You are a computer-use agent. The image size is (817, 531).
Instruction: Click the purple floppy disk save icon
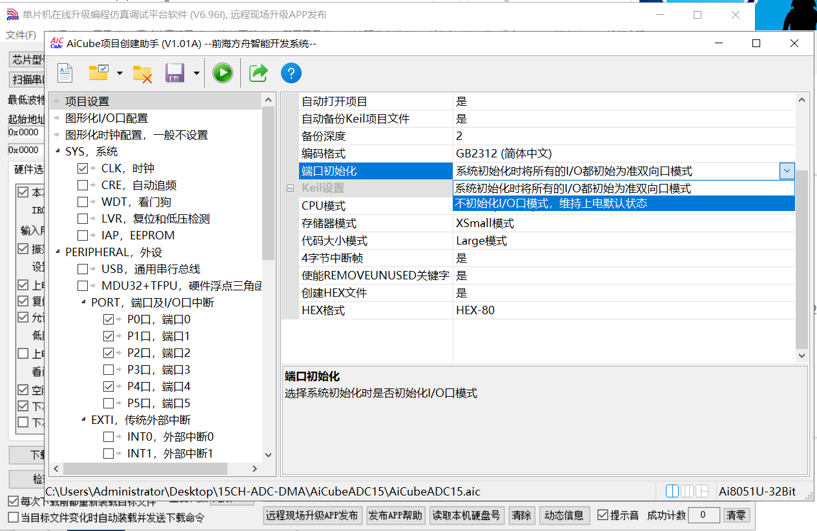pyautogui.click(x=175, y=73)
